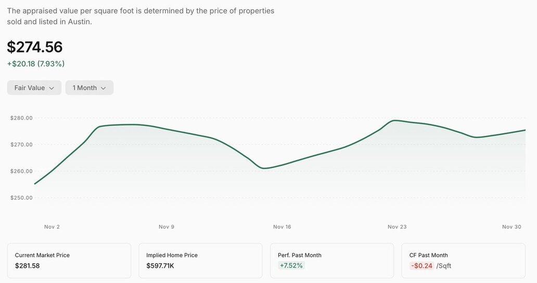Expand the 1 Month time range selector
The width and height of the screenshot is (537, 283).
click(89, 88)
